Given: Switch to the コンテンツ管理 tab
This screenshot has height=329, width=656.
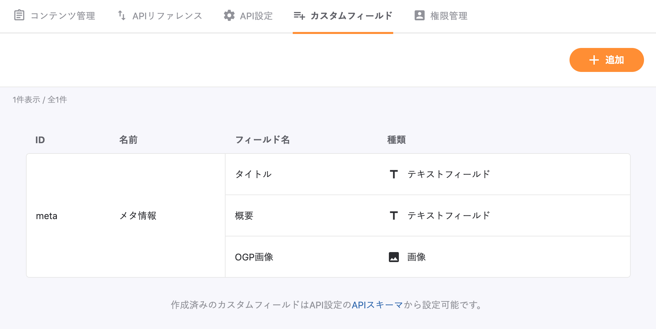Looking at the screenshot, I should point(63,16).
